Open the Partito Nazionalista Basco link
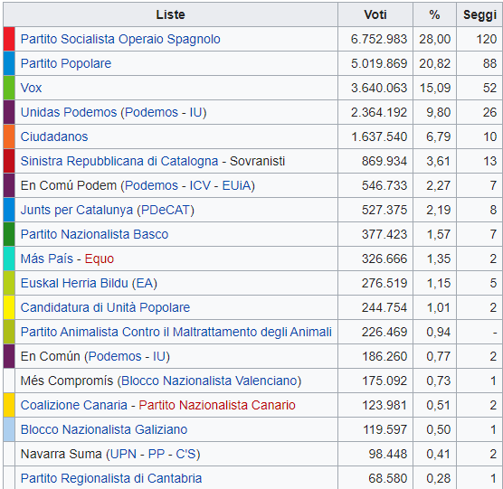 click(94, 234)
